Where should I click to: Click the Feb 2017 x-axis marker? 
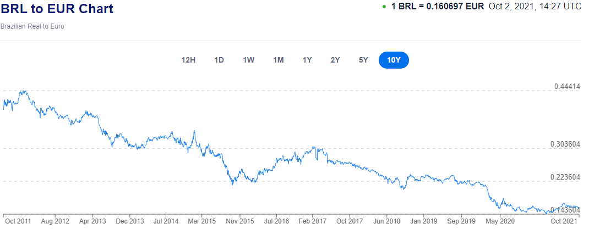(x=313, y=222)
